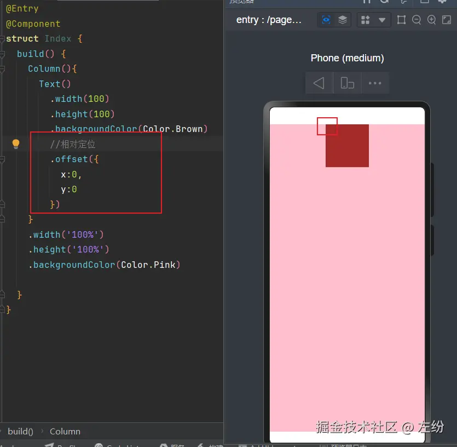
Task: Click the 'y:0' value line
Action: coord(69,190)
